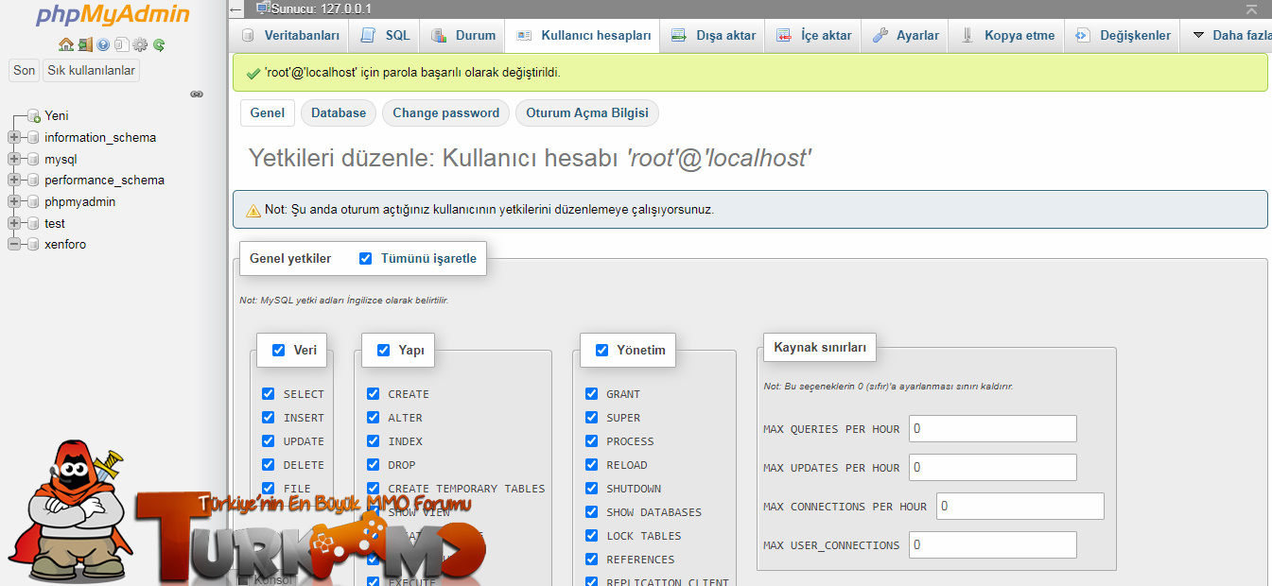The height and width of the screenshot is (586, 1272).
Task: Expand the performance_schema database node
Action: (x=14, y=180)
